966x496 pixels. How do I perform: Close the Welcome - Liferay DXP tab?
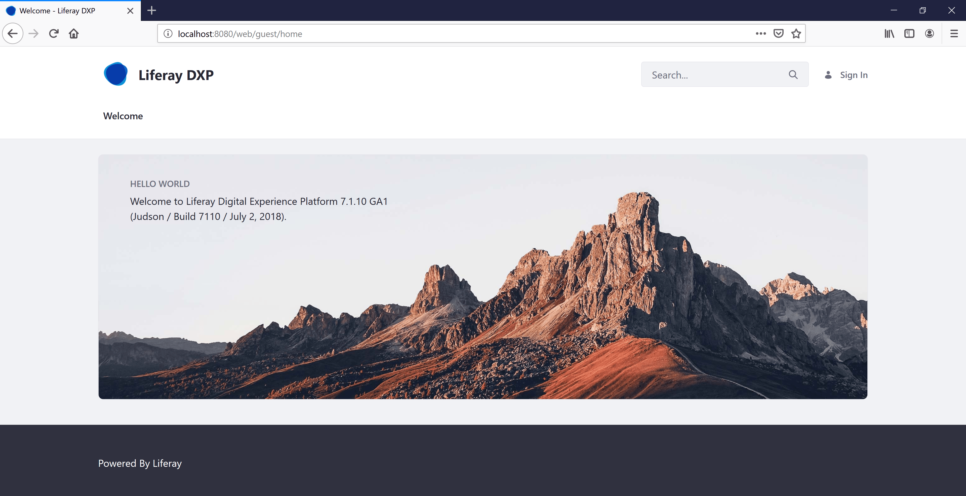(130, 11)
